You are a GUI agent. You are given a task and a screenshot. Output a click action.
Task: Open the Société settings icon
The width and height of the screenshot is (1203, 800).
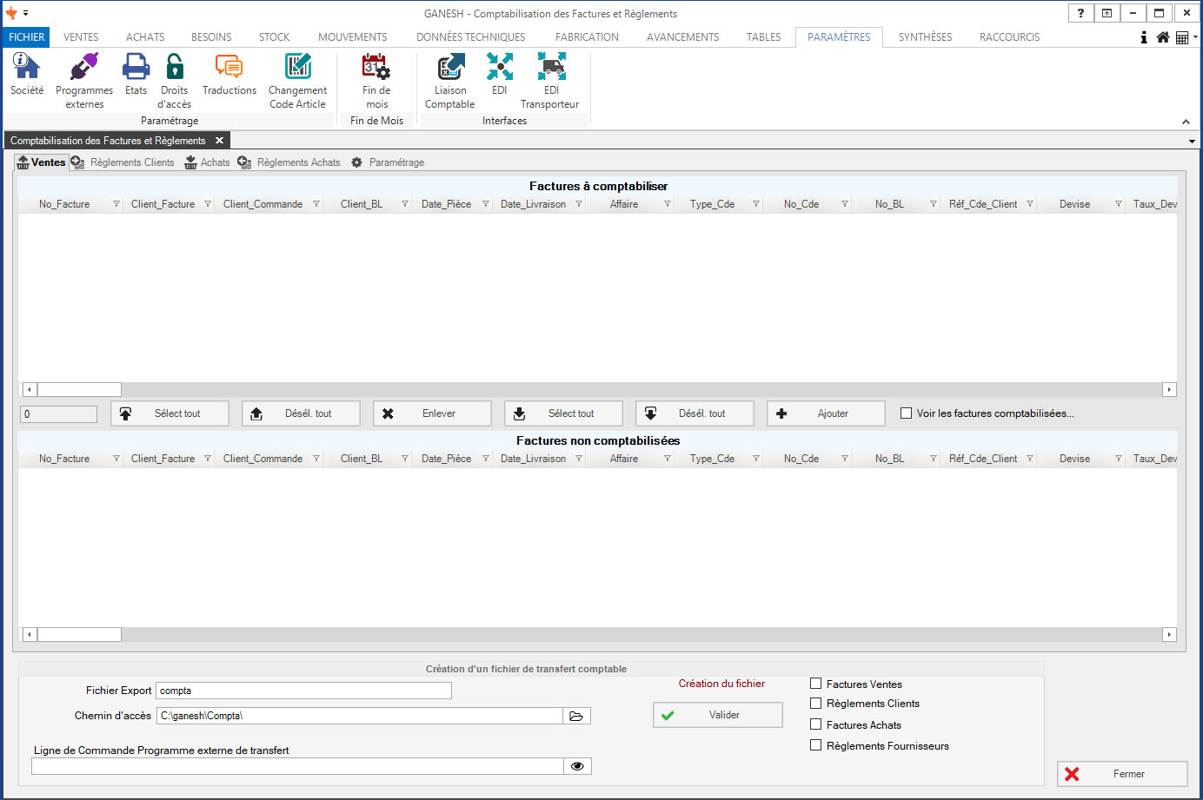tap(26, 67)
